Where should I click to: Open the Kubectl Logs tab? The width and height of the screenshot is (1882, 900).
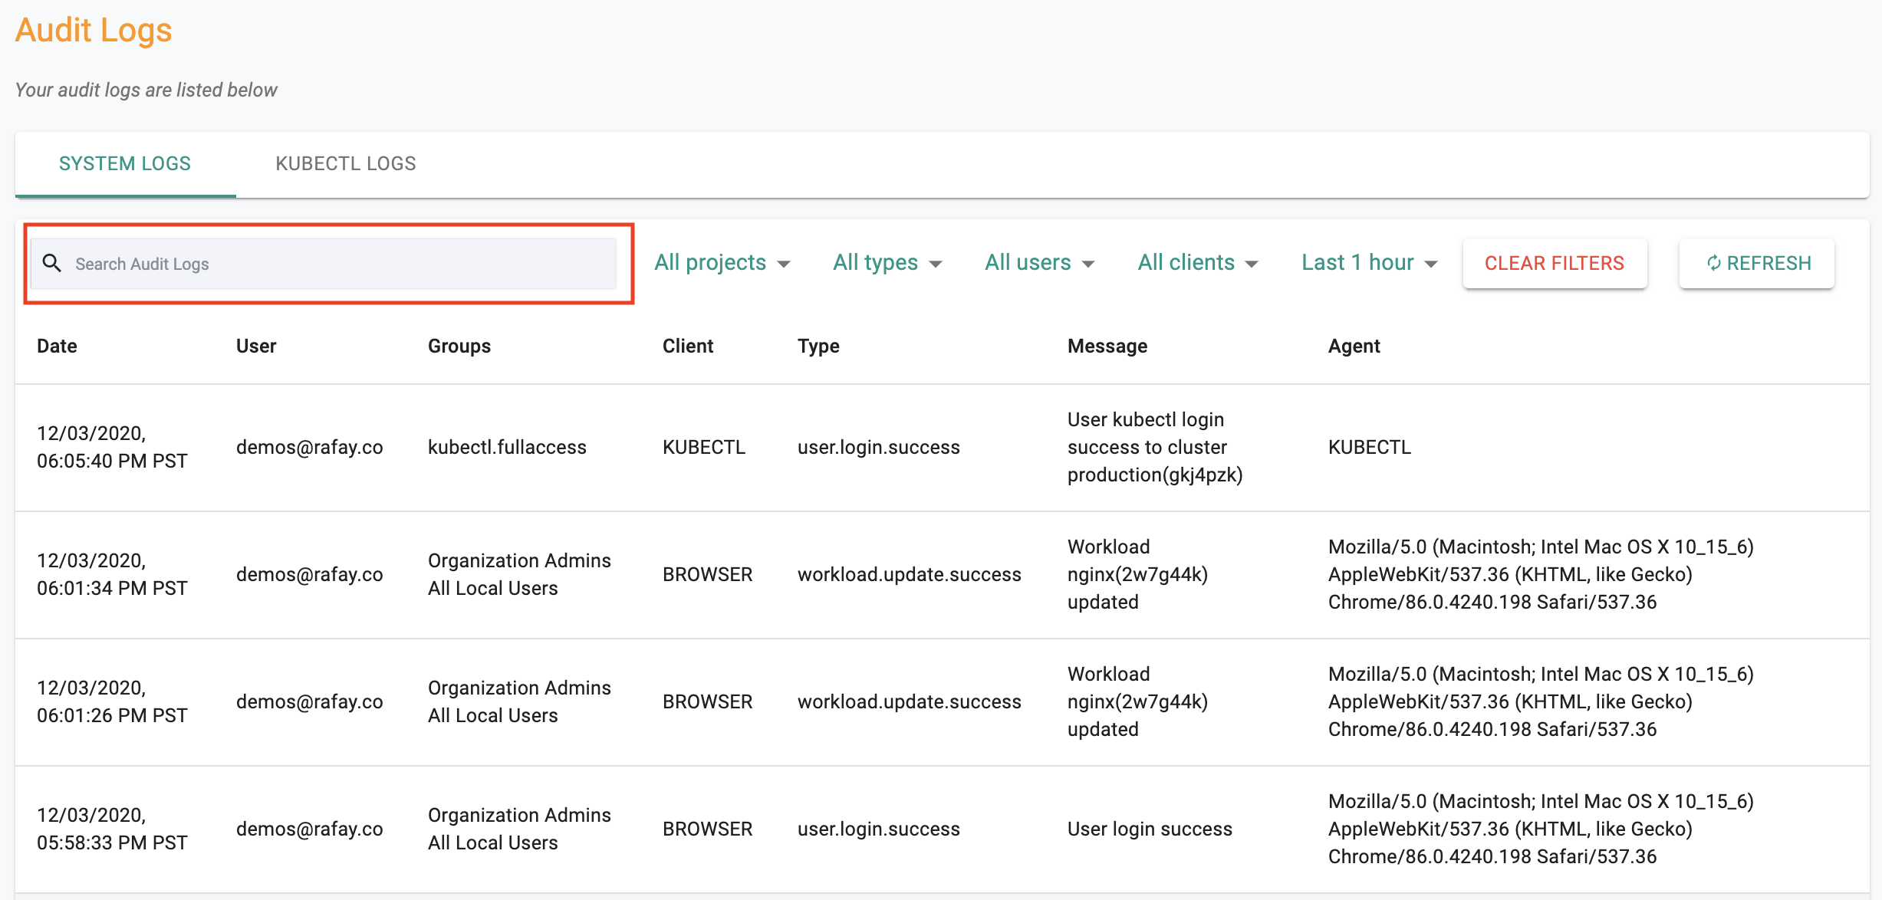point(346,163)
